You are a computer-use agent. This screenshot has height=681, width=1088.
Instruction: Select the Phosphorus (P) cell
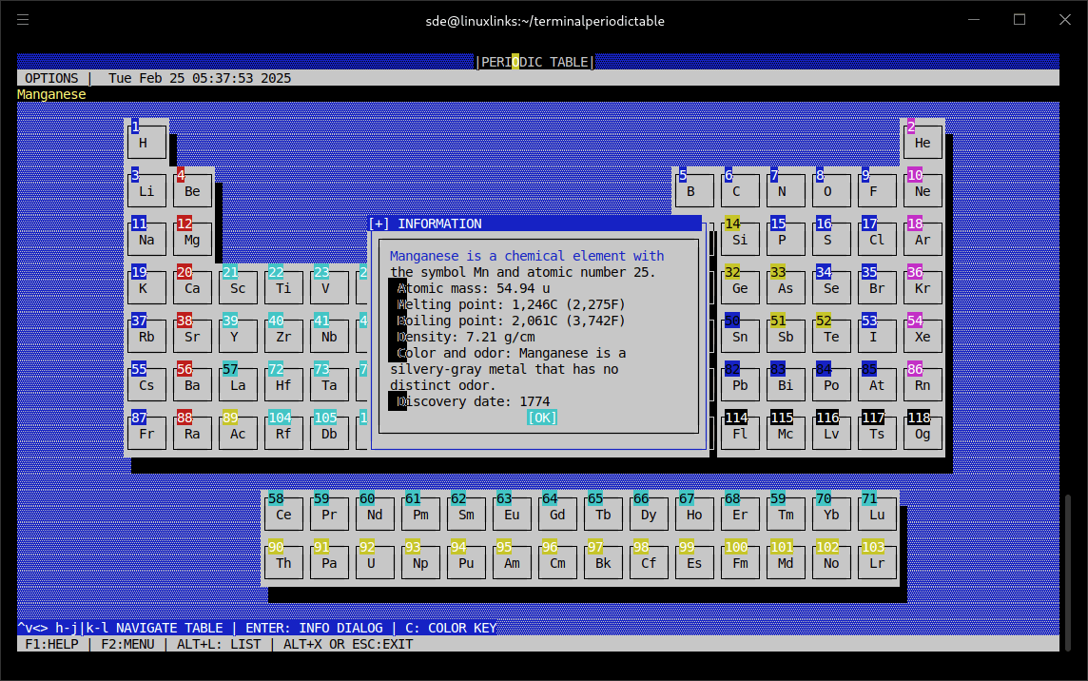pos(786,240)
